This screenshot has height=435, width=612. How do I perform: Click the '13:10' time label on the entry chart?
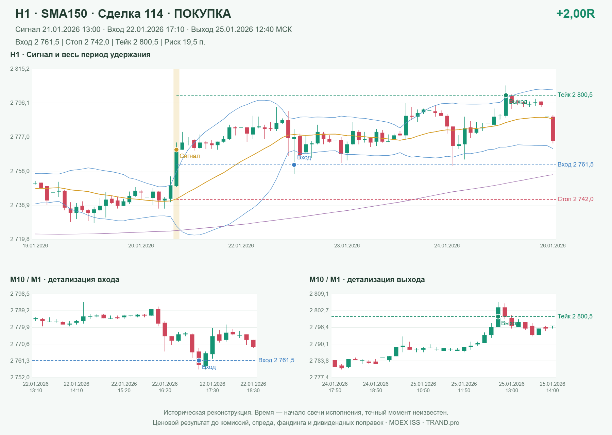(36, 390)
